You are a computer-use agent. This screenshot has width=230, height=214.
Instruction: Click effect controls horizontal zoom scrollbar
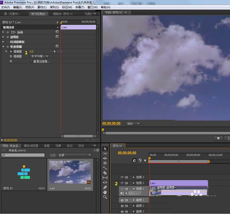(x=78, y=136)
